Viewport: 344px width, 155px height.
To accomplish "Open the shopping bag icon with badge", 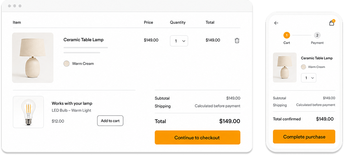I will point(332,23).
